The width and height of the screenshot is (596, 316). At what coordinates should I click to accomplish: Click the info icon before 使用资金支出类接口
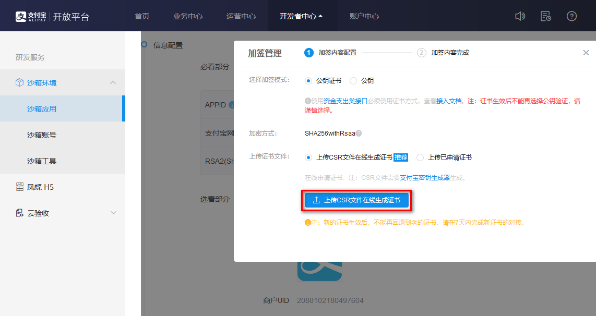[308, 101]
